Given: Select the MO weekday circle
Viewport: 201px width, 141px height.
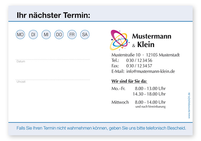Looking at the screenshot, I should click(20, 34).
